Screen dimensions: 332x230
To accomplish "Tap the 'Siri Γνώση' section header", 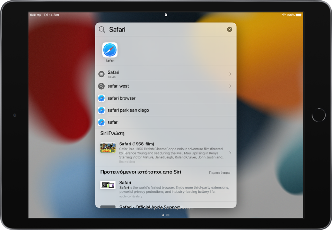I will pos(112,134).
